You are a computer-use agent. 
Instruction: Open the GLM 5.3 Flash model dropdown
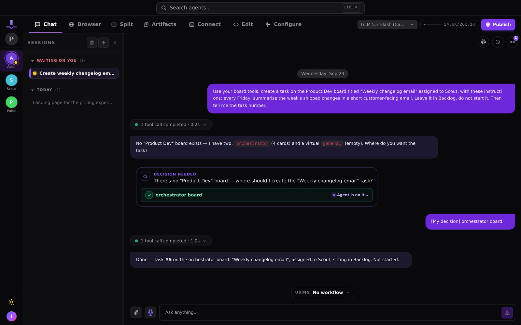(x=387, y=24)
